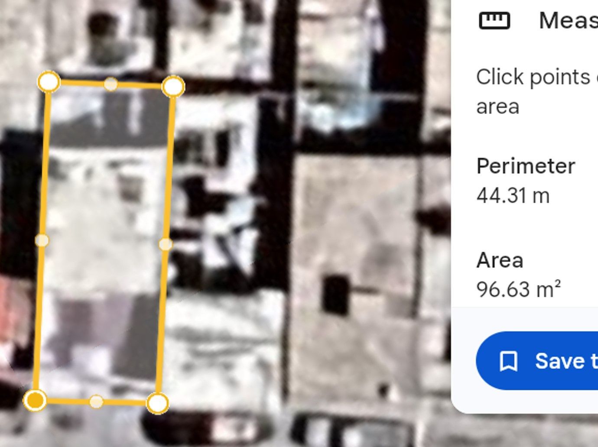This screenshot has height=447, width=598.
Task: Click the Perimeter label
Action: pyautogui.click(x=526, y=166)
